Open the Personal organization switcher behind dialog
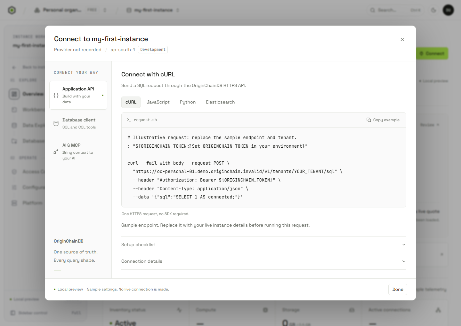The height and width of the screenshot is (326, 461). tap(70, 10)
